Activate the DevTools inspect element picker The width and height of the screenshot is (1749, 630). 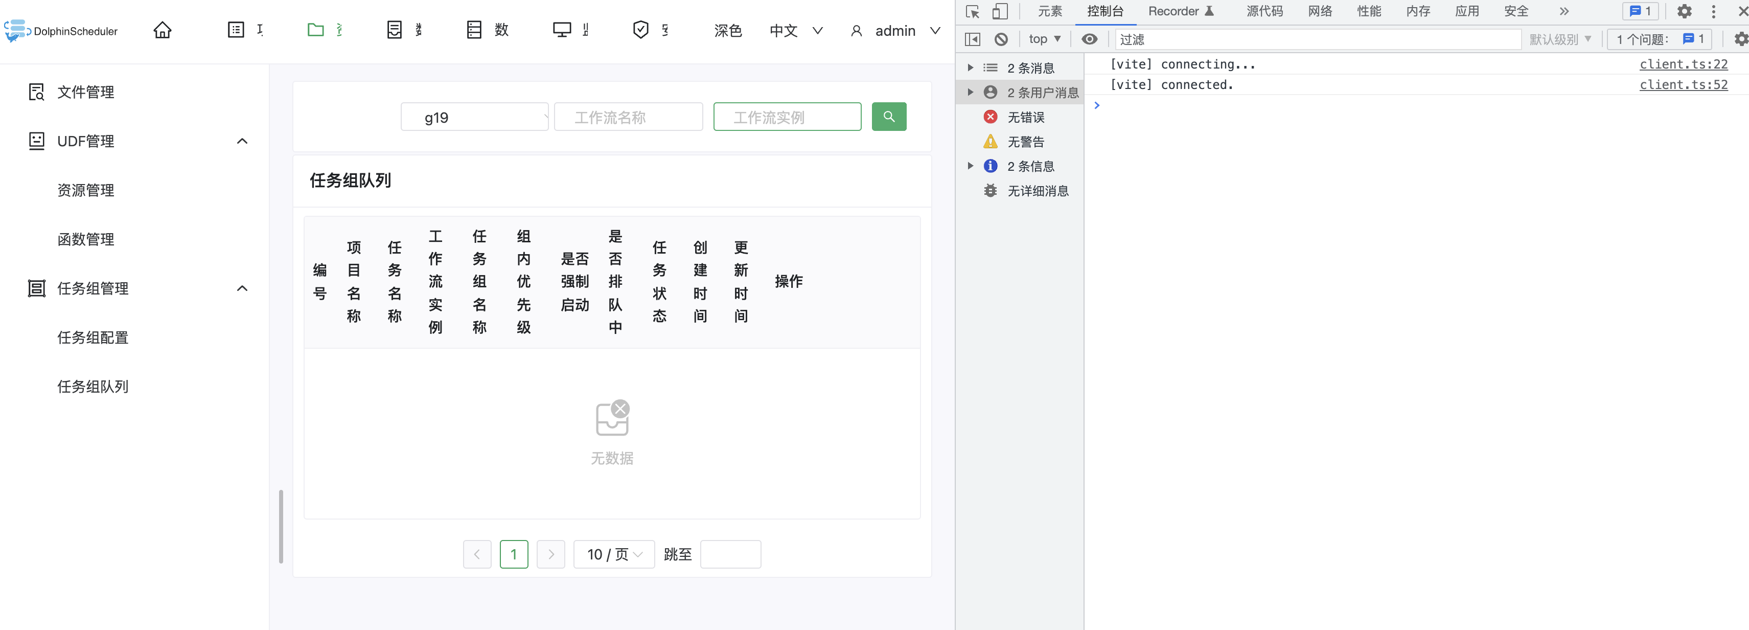pyautogui.click(x=972, y=12)
